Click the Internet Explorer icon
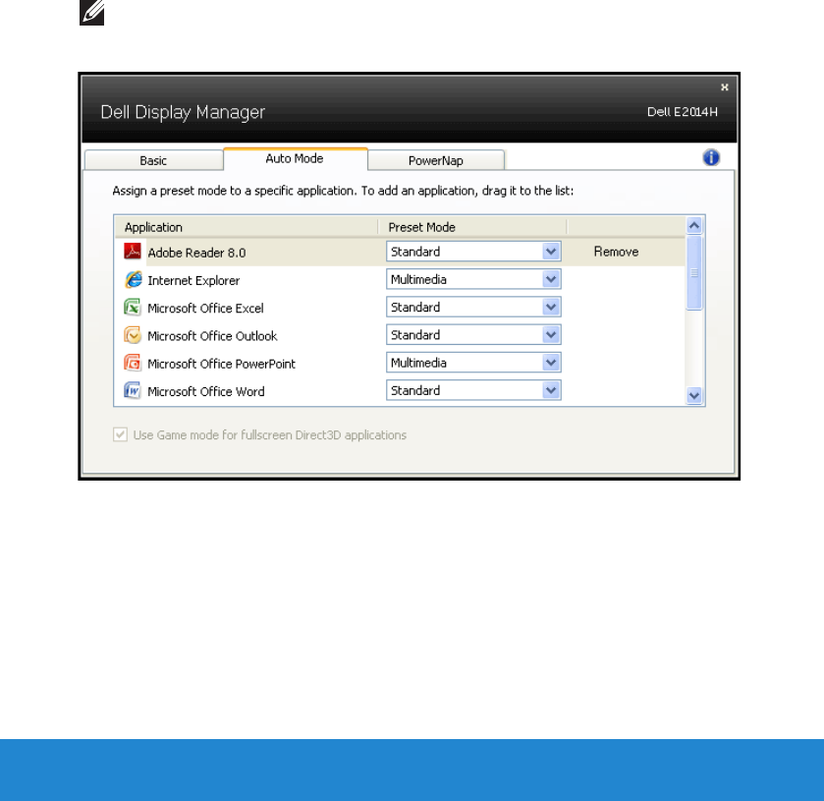 [x=133, y=279]
